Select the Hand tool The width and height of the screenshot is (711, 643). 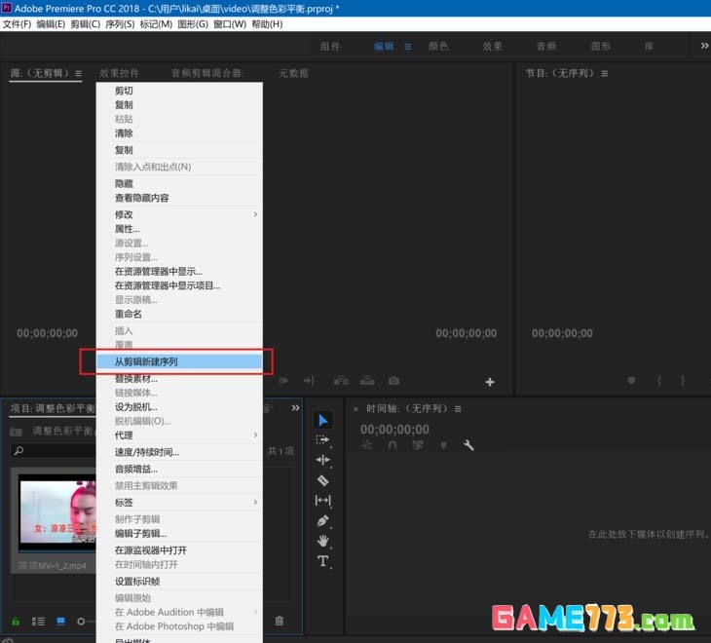pyautogui.click(x=322, y=541)
